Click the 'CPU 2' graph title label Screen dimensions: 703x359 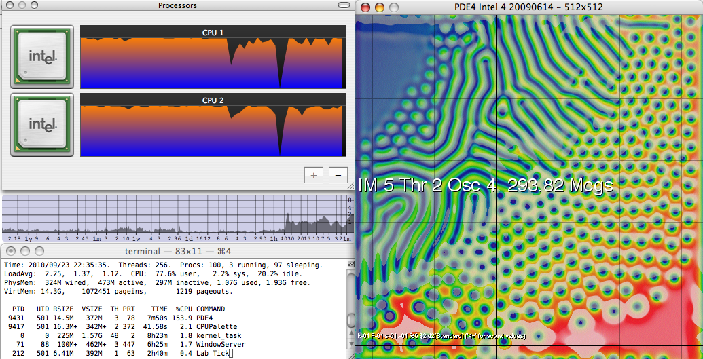pos(213,100)
